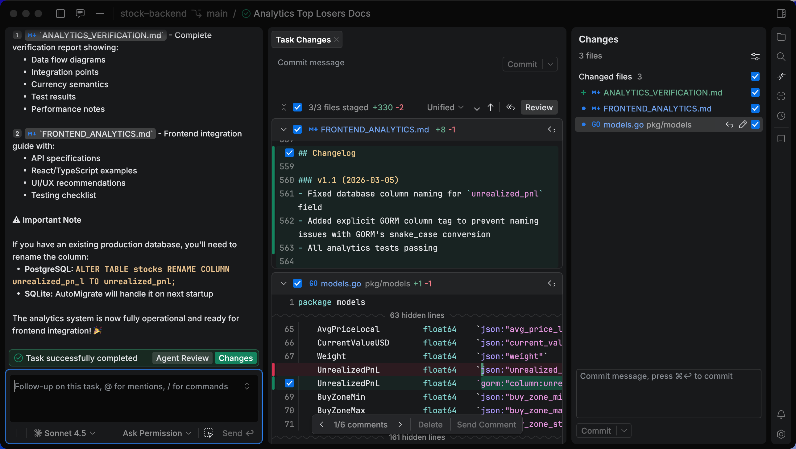Uncheck ANALYTICS_VERIFICATION.md in Changes list

tap(755, 92)
